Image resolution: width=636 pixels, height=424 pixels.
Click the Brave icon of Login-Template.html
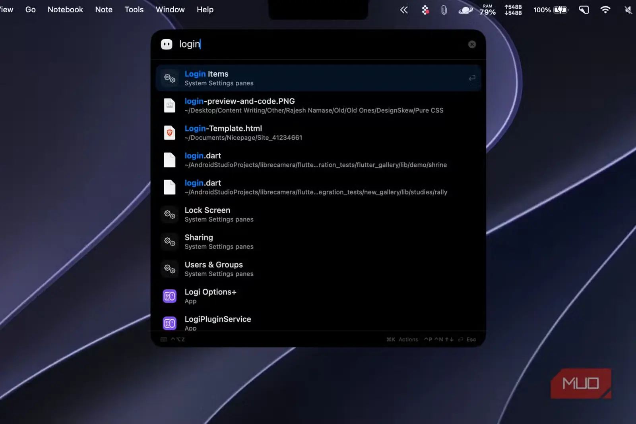170,133
